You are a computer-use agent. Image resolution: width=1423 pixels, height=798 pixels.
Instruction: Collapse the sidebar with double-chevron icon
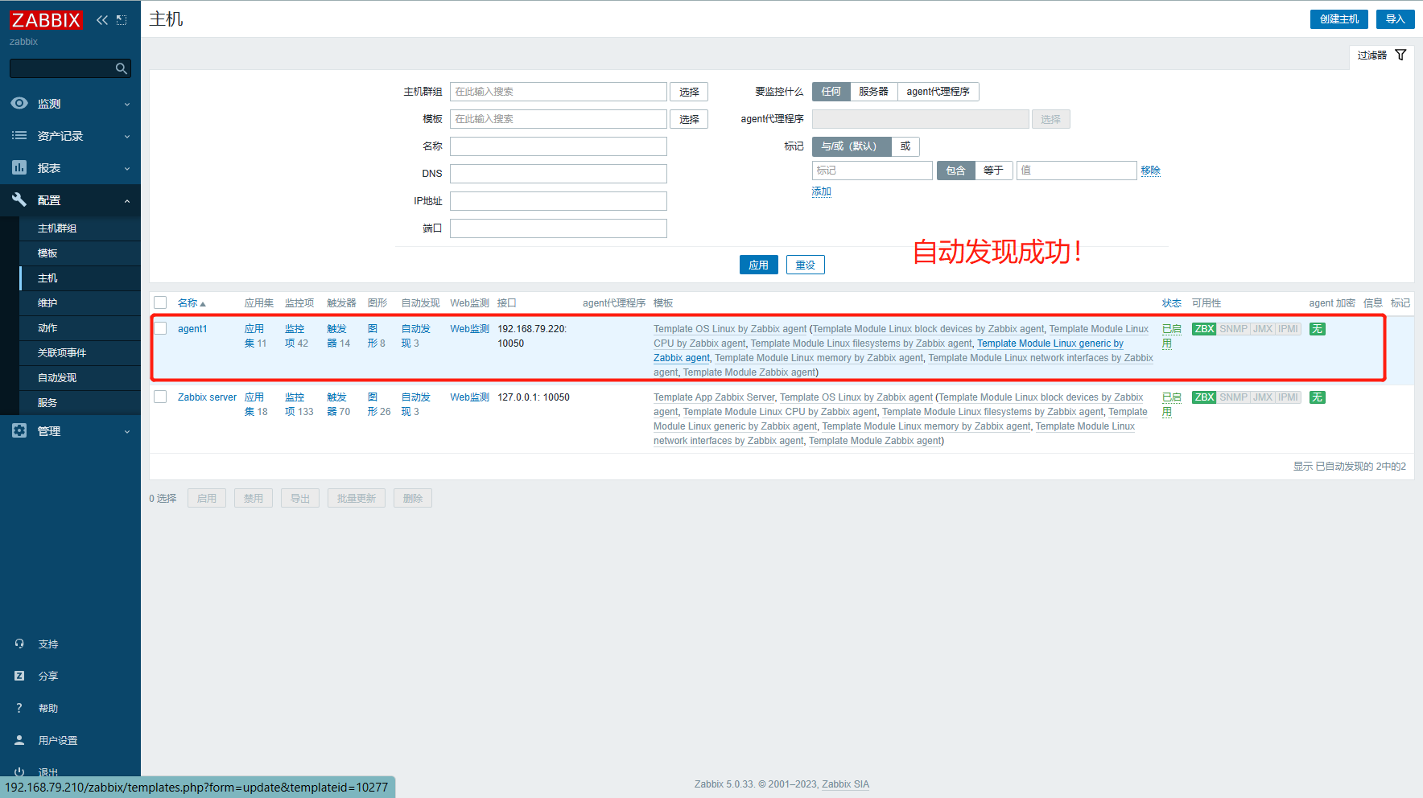click(102, 20)
